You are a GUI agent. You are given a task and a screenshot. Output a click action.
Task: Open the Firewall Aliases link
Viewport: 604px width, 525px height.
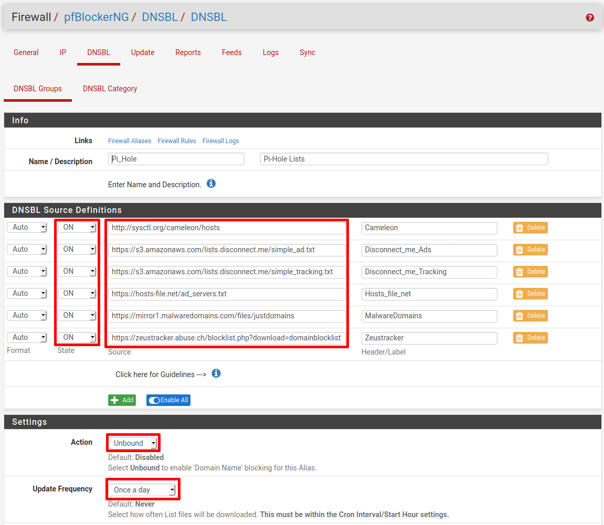pyautogui.click(x=130, y=141)
